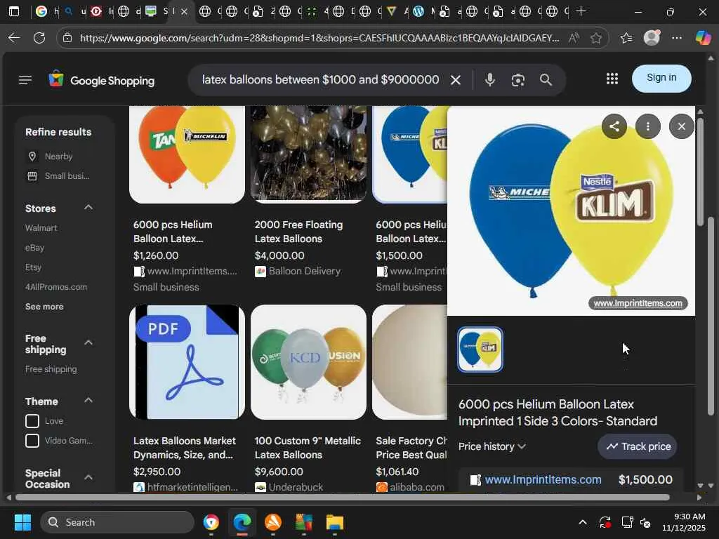Collapse the Special Occasion section
Screen dimensions: 719x539
[x=88, y=477]
